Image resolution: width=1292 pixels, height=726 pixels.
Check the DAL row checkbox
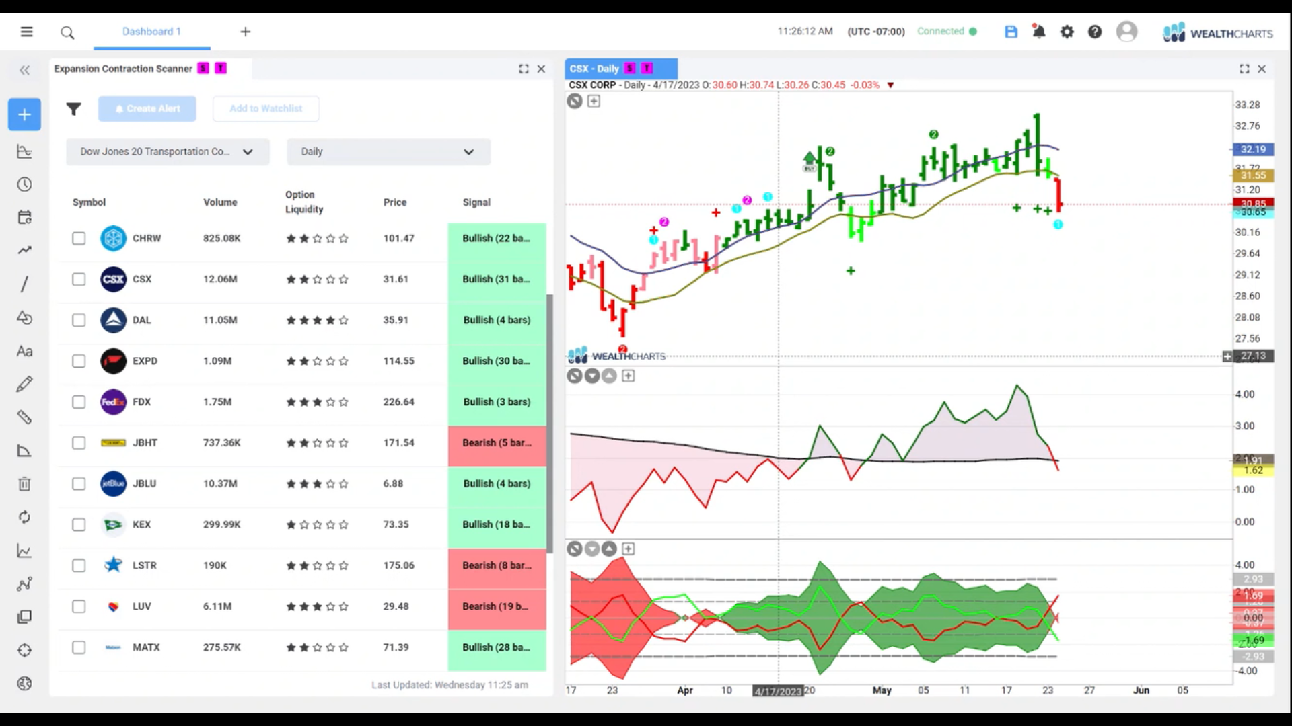point(79,320)
